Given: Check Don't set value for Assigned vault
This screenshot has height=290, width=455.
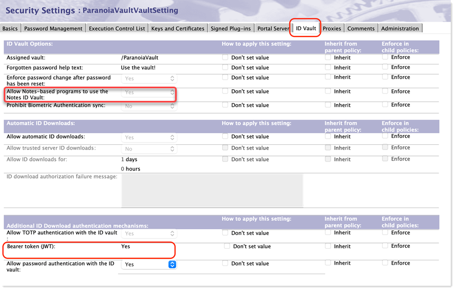Looking at the screenshot, I should tap(225, 58).
